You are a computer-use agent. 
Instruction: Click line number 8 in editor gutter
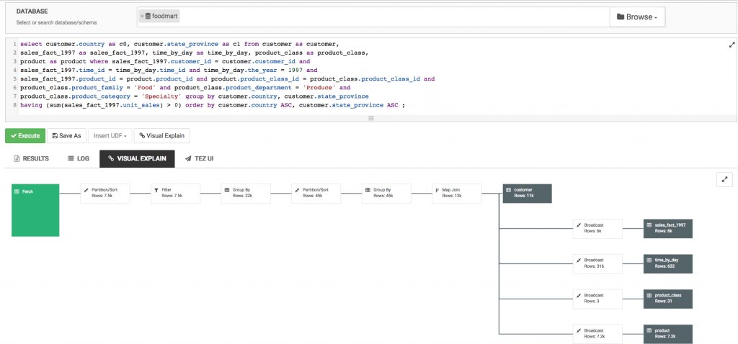[15, 105]
